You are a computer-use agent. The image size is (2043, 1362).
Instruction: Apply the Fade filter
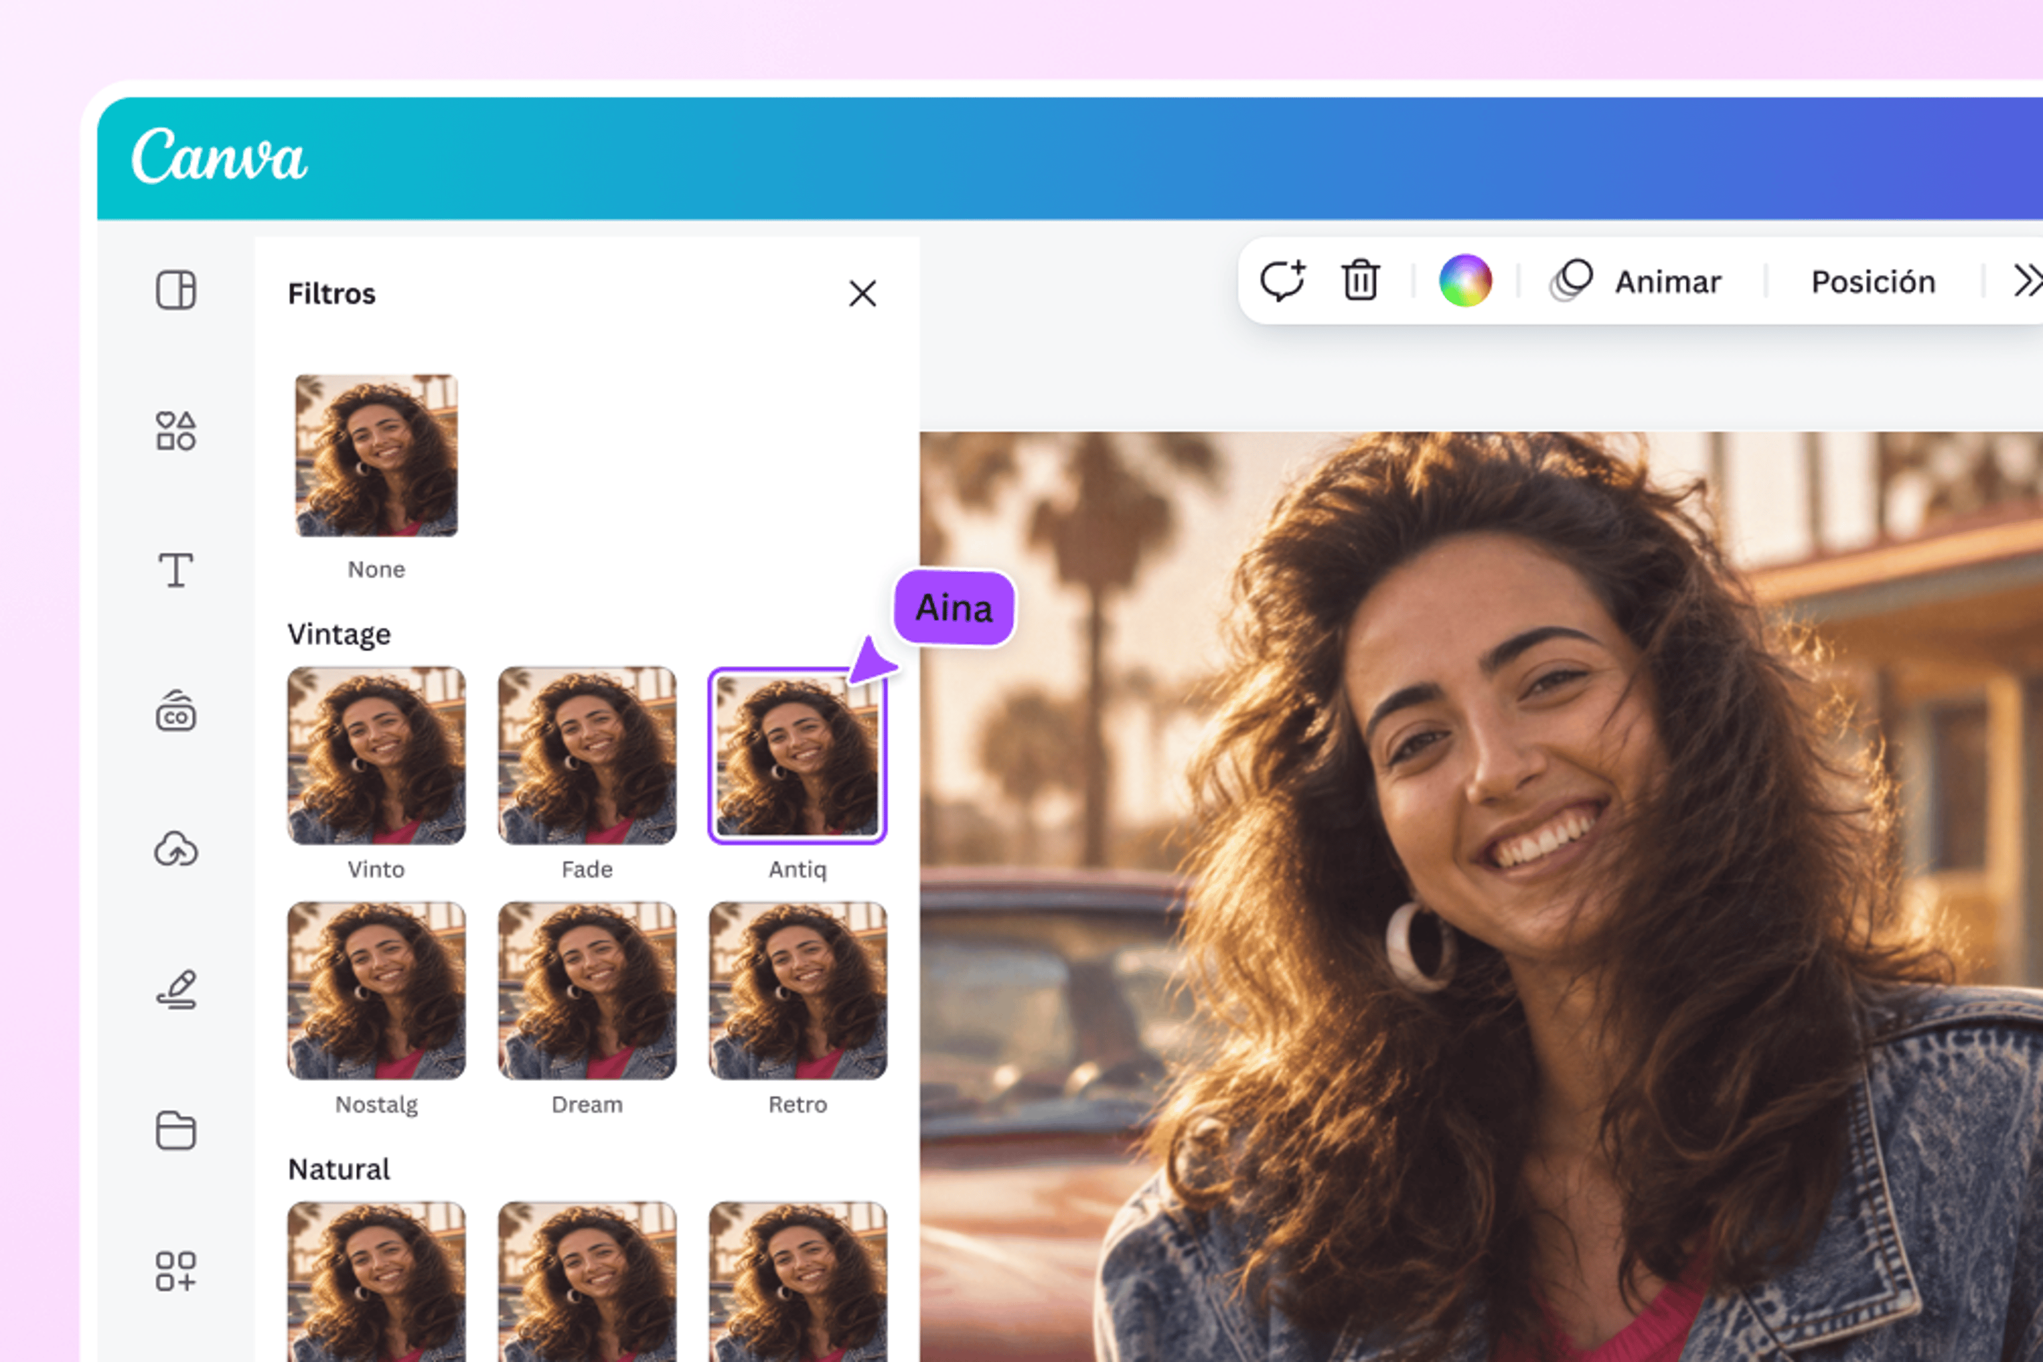click(587, 756)
